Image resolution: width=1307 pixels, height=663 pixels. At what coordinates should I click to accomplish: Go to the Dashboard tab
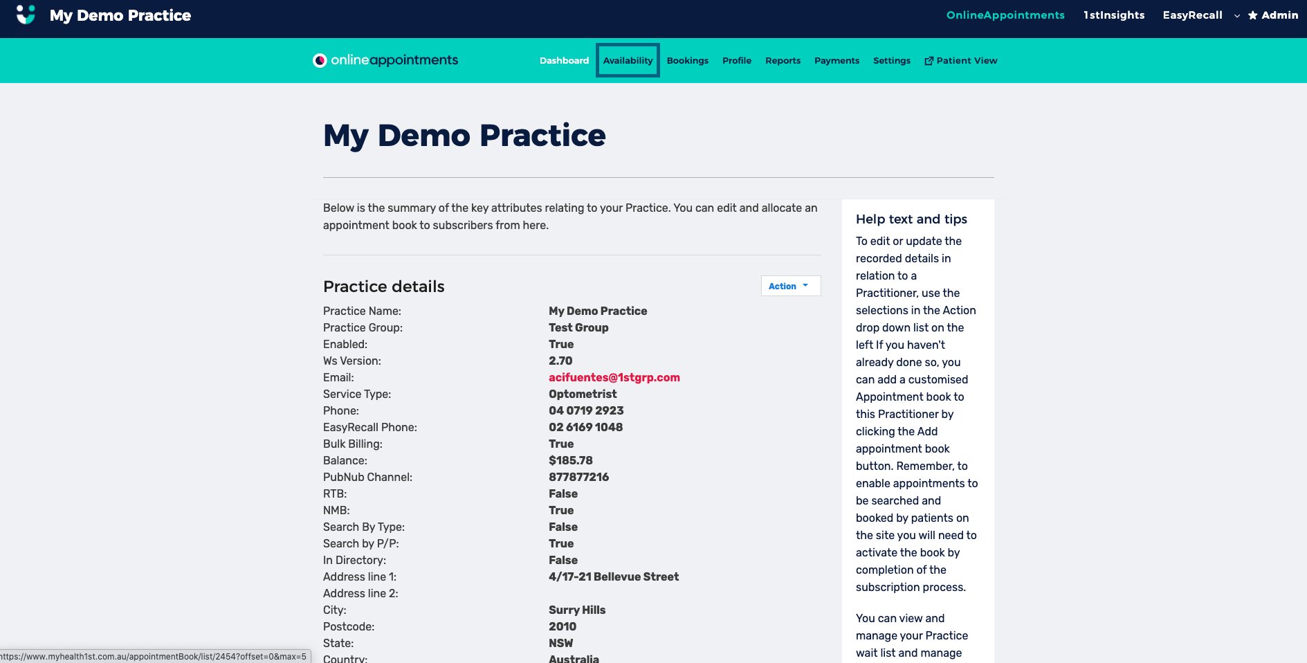click(x=564, y=61)
